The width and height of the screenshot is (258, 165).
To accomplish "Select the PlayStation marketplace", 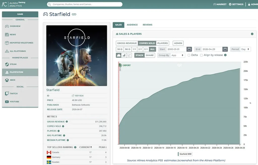I will [x=20, y=72].
